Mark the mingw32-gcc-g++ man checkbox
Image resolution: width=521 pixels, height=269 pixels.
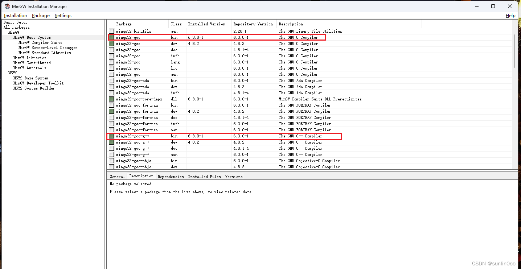111,154
